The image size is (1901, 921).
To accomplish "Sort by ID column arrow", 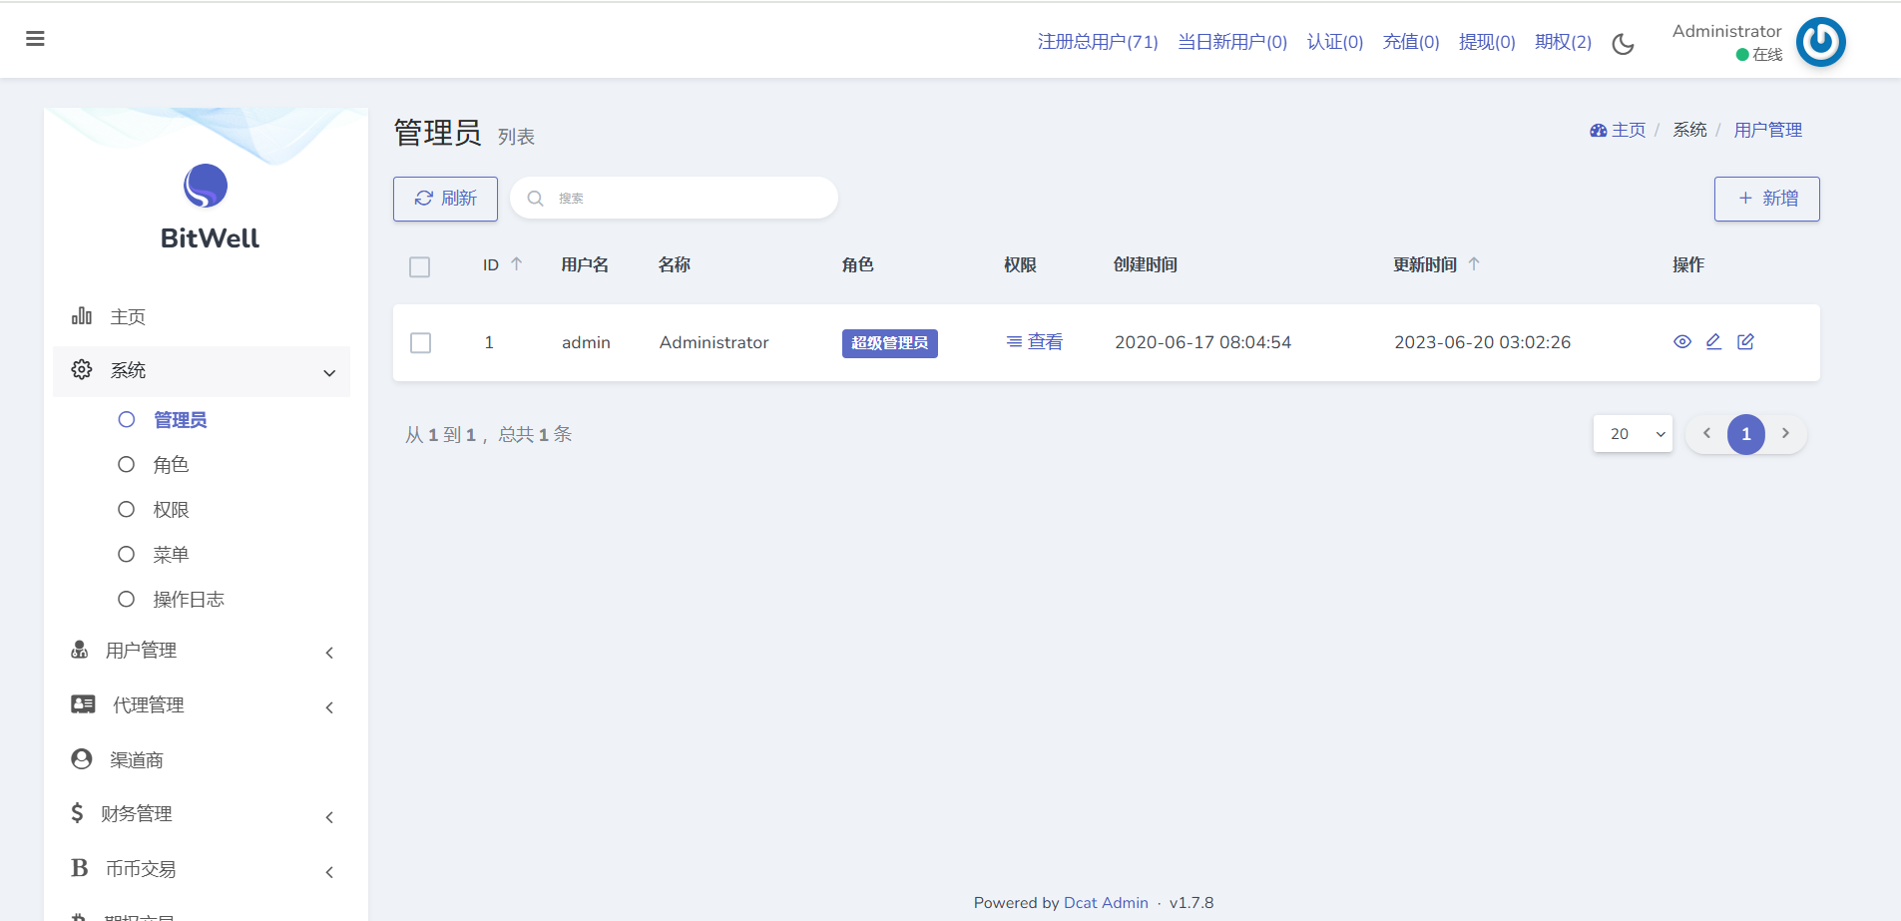I will [x=517, y=264].
